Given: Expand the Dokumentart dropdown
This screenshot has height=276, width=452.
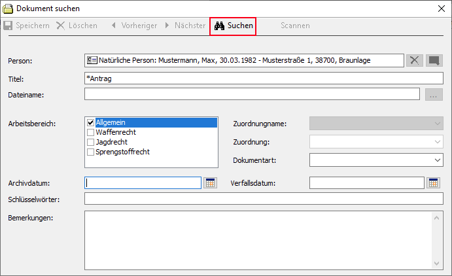Looking at the screenshot, I should tap(437, 160).
